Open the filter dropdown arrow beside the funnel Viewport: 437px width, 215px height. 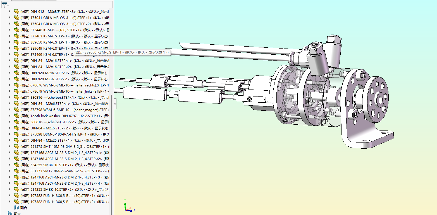(8, 6)
